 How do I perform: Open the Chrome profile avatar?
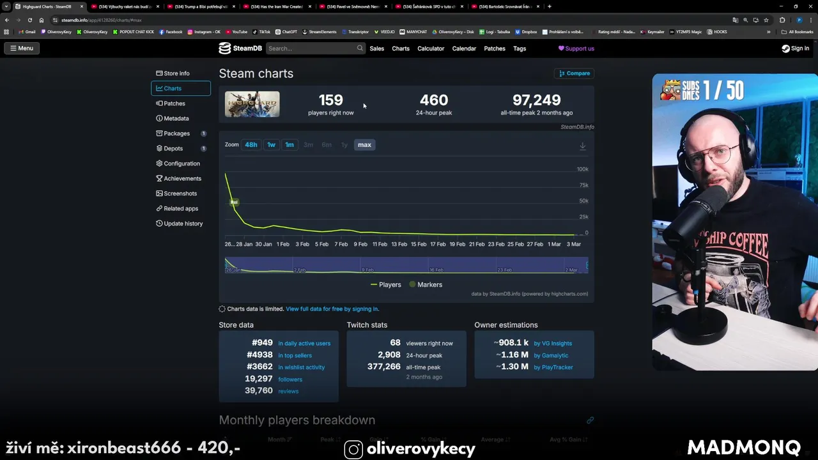coord(799,20)
